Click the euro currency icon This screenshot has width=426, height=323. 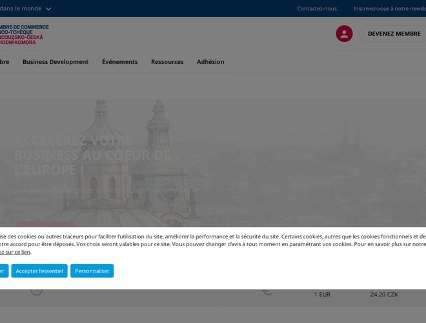click(x=267, y=291)
